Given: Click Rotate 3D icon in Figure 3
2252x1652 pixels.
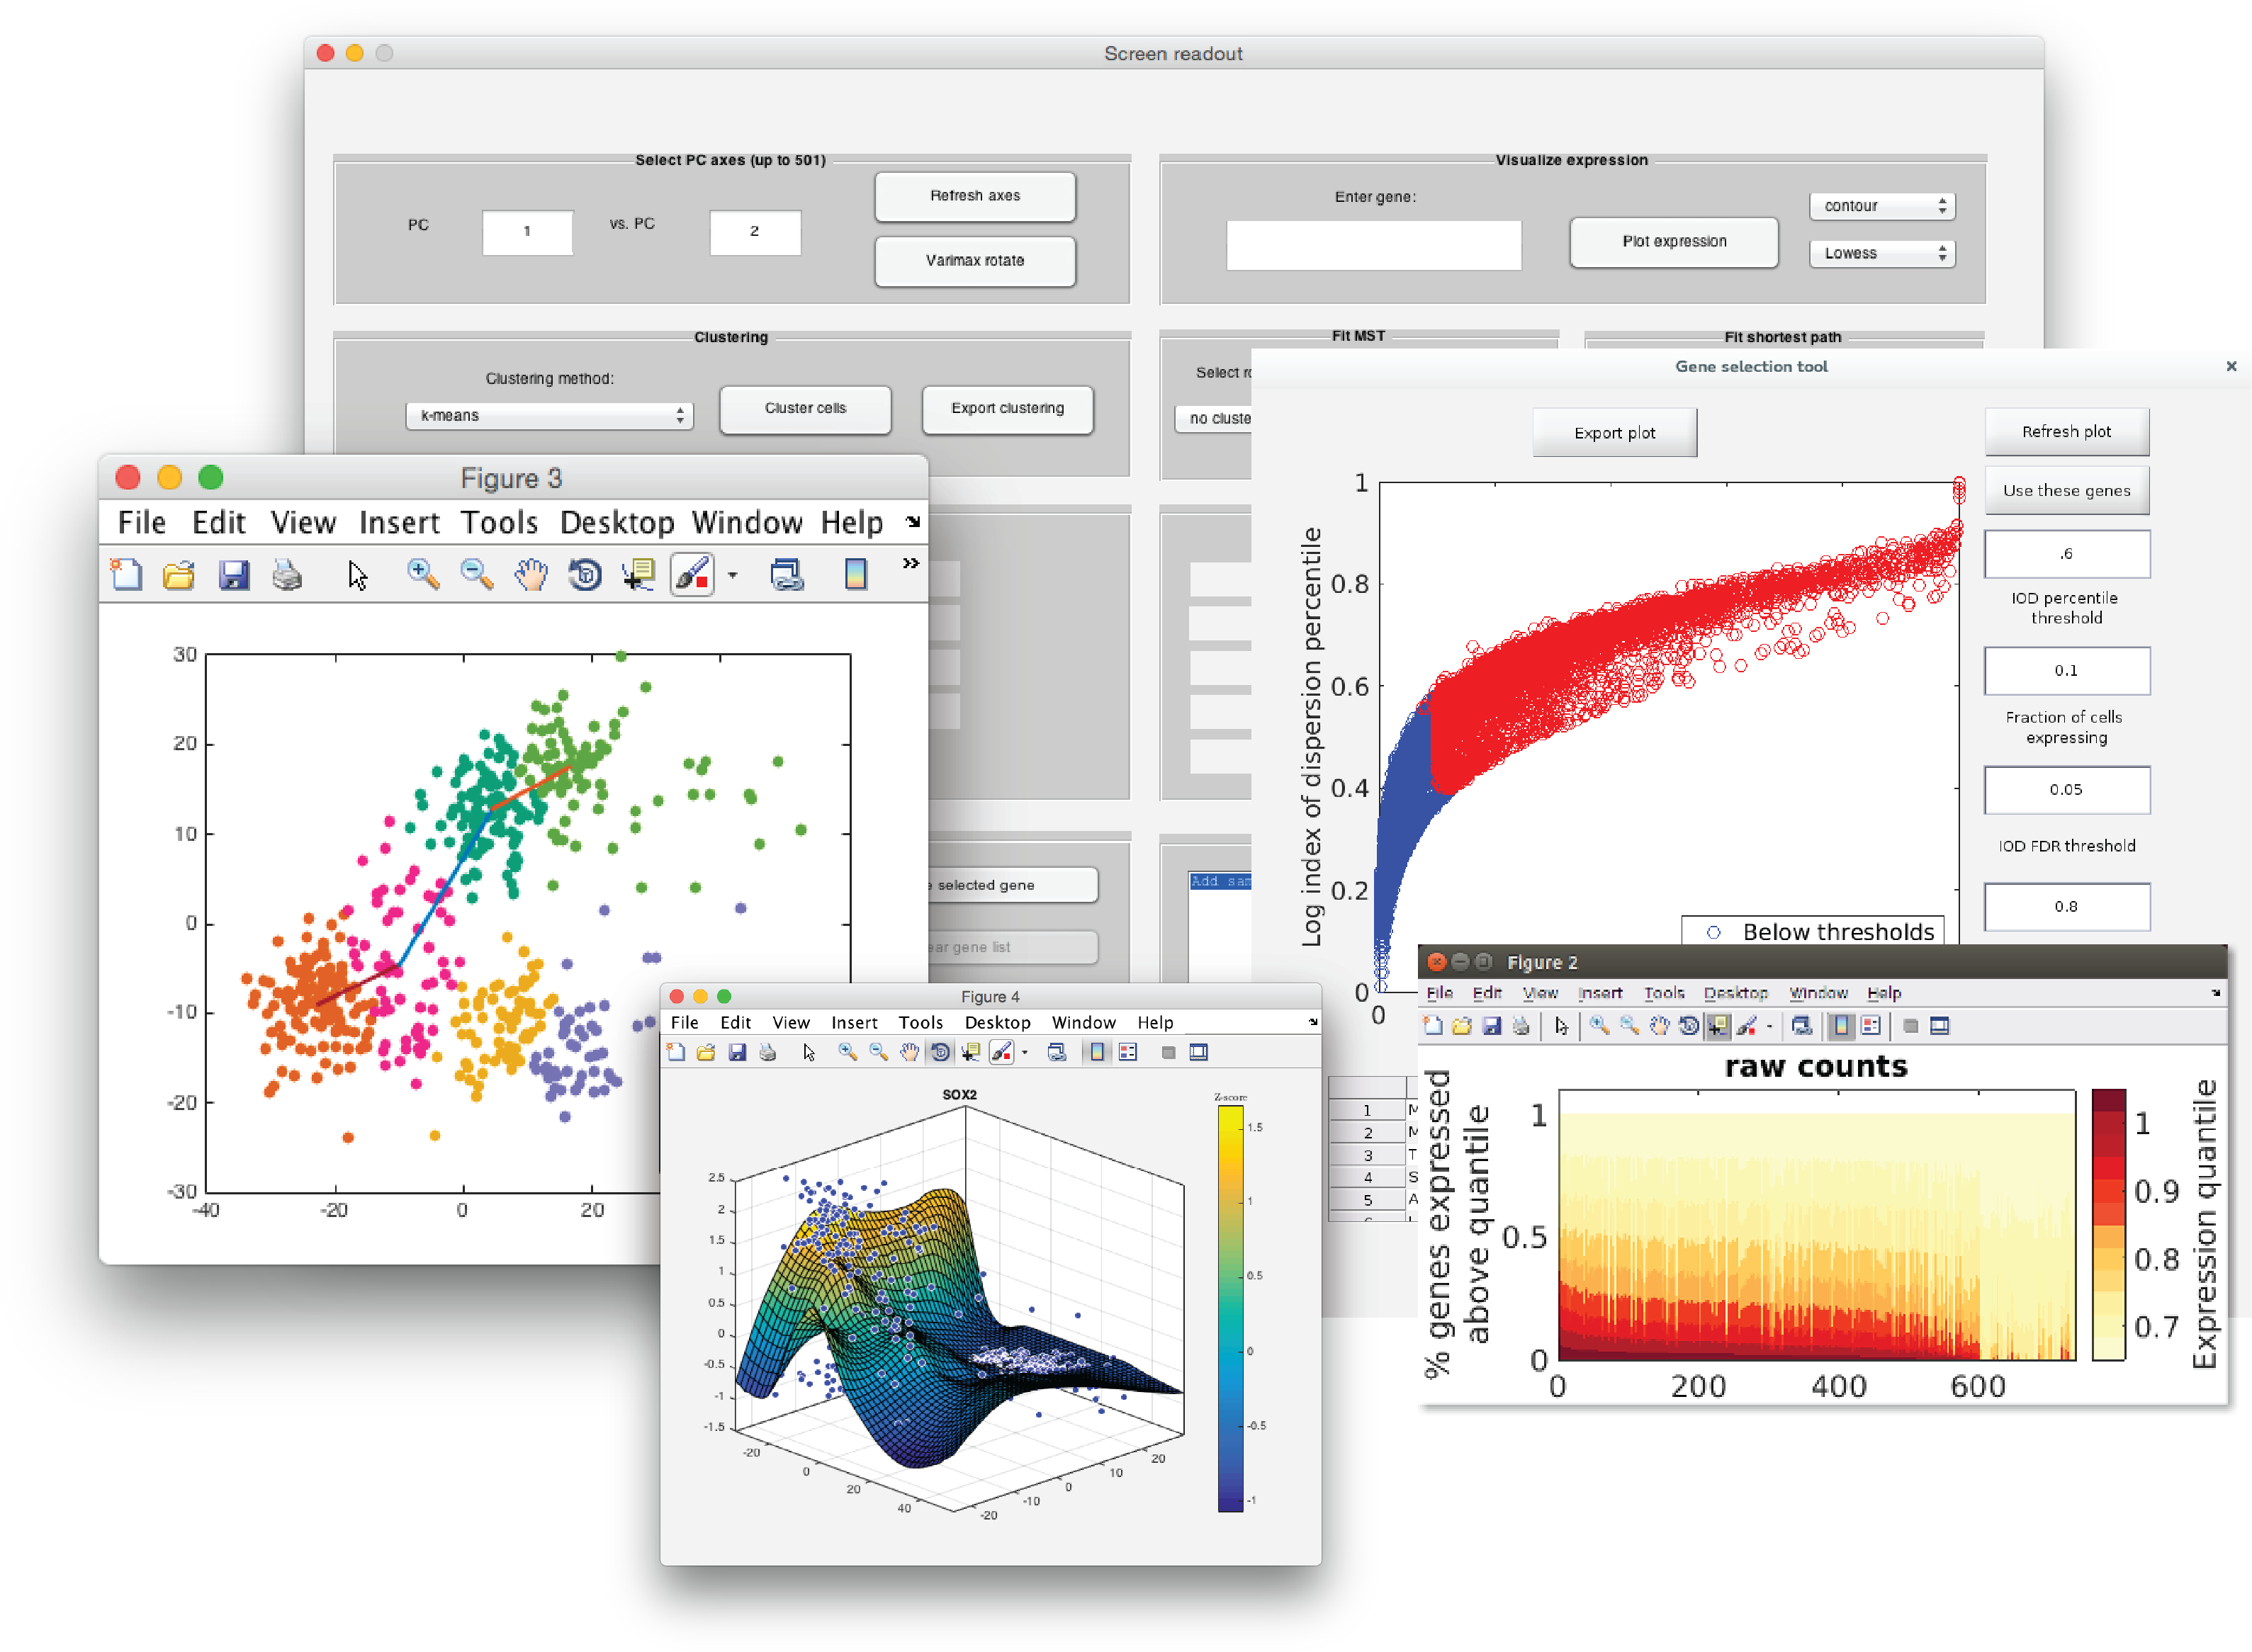Looking at the screenshot, I should click(585, 574).
